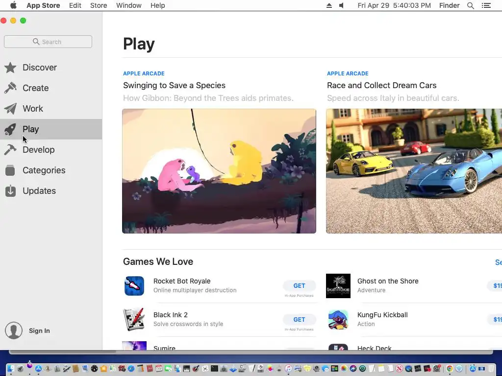Click the Ghost on the Shore icon
The height and width of the screenshot is (376, 502).
click(x=338, y=286)
